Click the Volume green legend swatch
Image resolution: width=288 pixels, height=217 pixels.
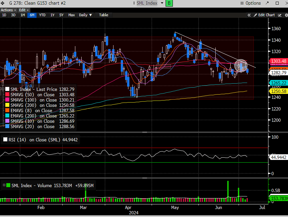pyautogui.click(x=8, y=185)
